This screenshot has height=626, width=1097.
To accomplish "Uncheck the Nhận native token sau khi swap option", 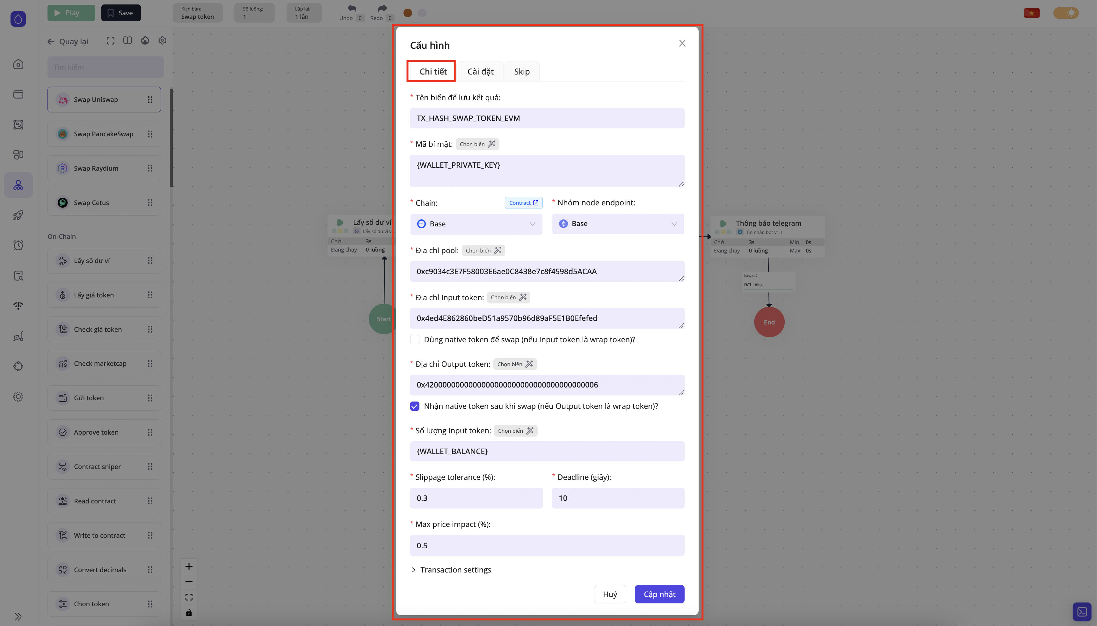I will coord(415,406).
